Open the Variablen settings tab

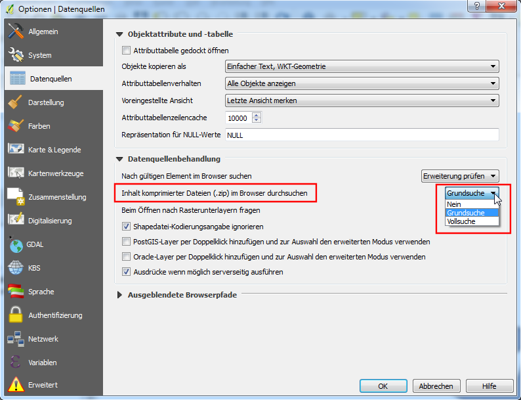[54, 362]
